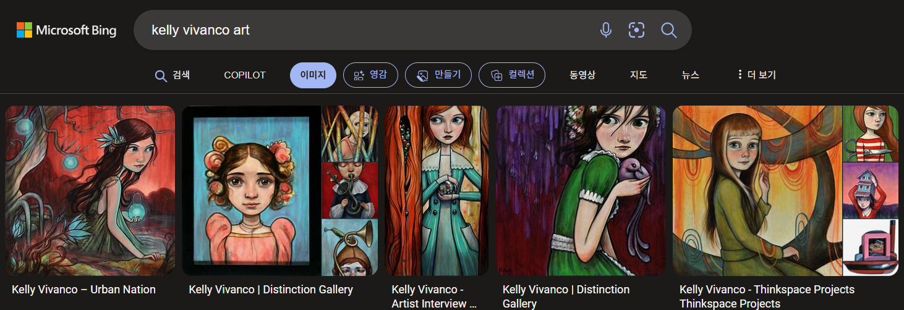The image size is (904, 310).
Task: Open framed portrait of girl in pink dress
Action: pyautogui.click(x=251, y=191)
